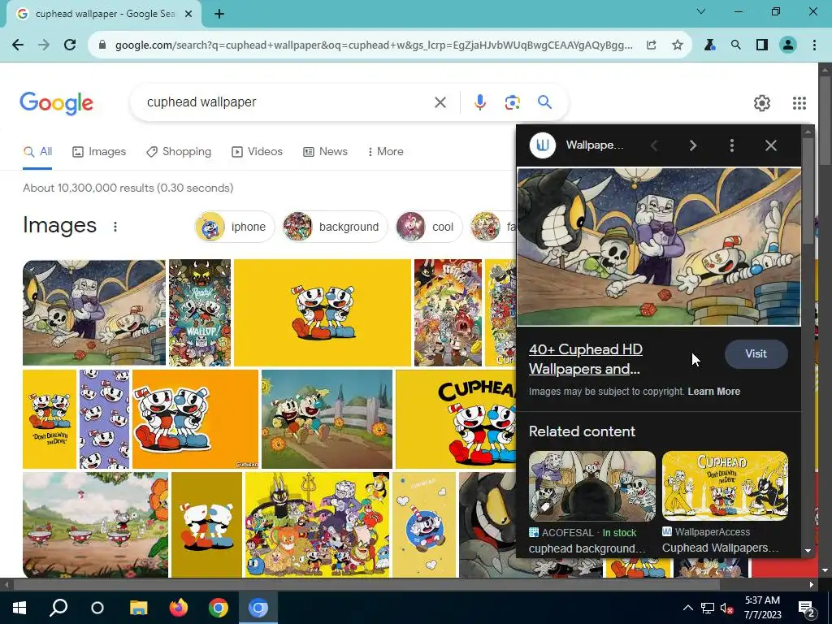Open Google quick settings gear
This screenshot has width=832, height=624.
(762, 103)
